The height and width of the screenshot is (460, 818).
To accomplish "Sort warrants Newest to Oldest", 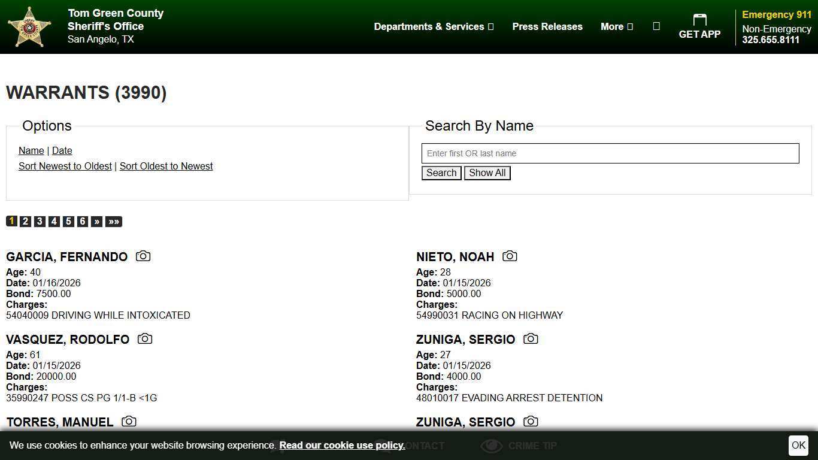I will pyautogui.click(x=65, y=167).
